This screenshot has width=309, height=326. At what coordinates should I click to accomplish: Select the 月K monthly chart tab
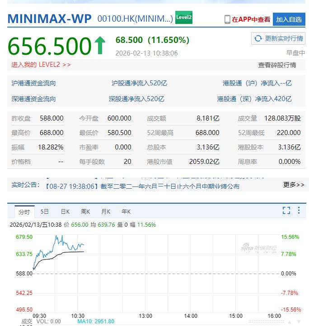point(106,211)
